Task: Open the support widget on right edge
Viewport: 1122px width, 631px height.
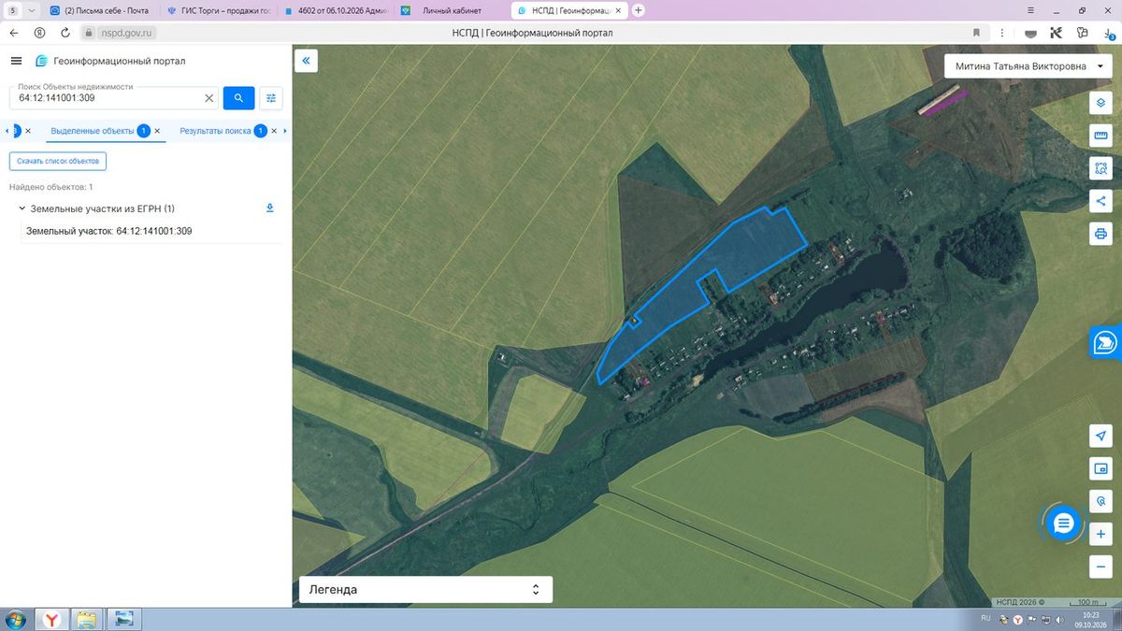Action: [1106, 342]
